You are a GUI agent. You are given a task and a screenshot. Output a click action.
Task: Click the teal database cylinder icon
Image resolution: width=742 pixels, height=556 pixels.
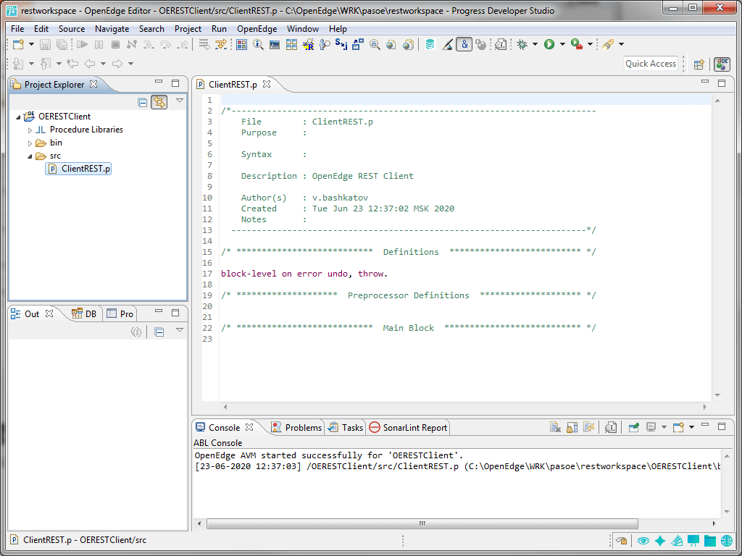point(430,44)
